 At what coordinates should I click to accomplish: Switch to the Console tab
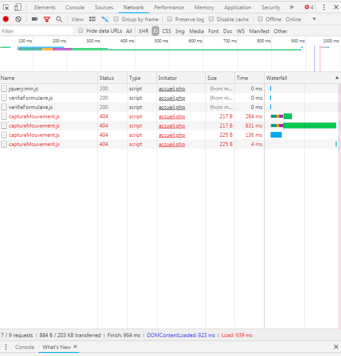75,7
